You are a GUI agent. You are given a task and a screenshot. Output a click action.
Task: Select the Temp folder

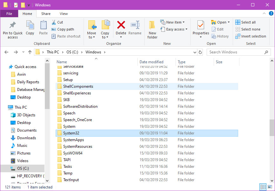[x=68, y=173]
